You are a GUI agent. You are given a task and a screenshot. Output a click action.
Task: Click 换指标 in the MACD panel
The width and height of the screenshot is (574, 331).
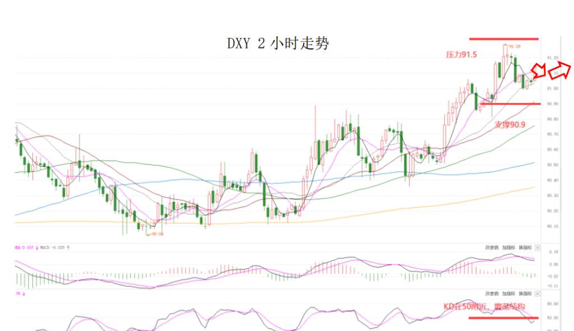click(525, 248)
